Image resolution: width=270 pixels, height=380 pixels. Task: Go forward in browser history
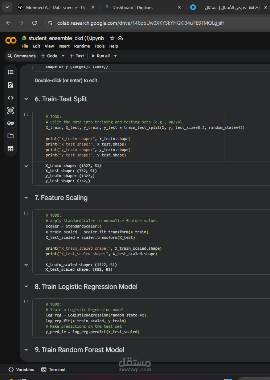point(21,23)
